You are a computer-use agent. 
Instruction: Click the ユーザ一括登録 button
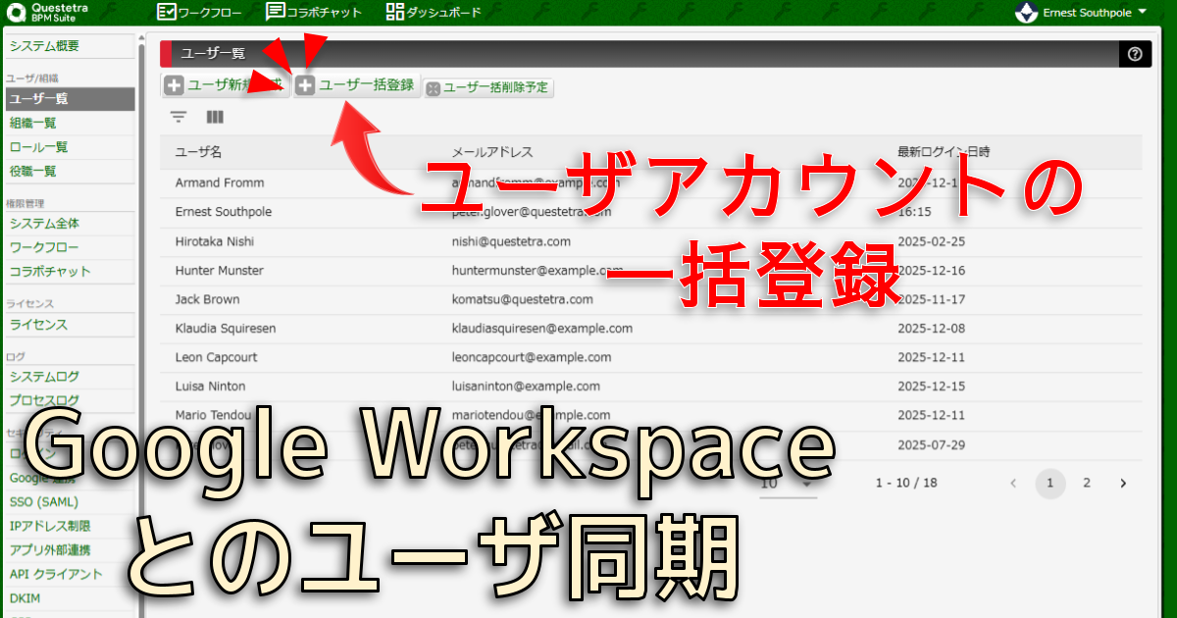357,85
